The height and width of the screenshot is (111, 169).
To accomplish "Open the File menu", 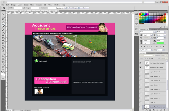I will click(3, 5).
